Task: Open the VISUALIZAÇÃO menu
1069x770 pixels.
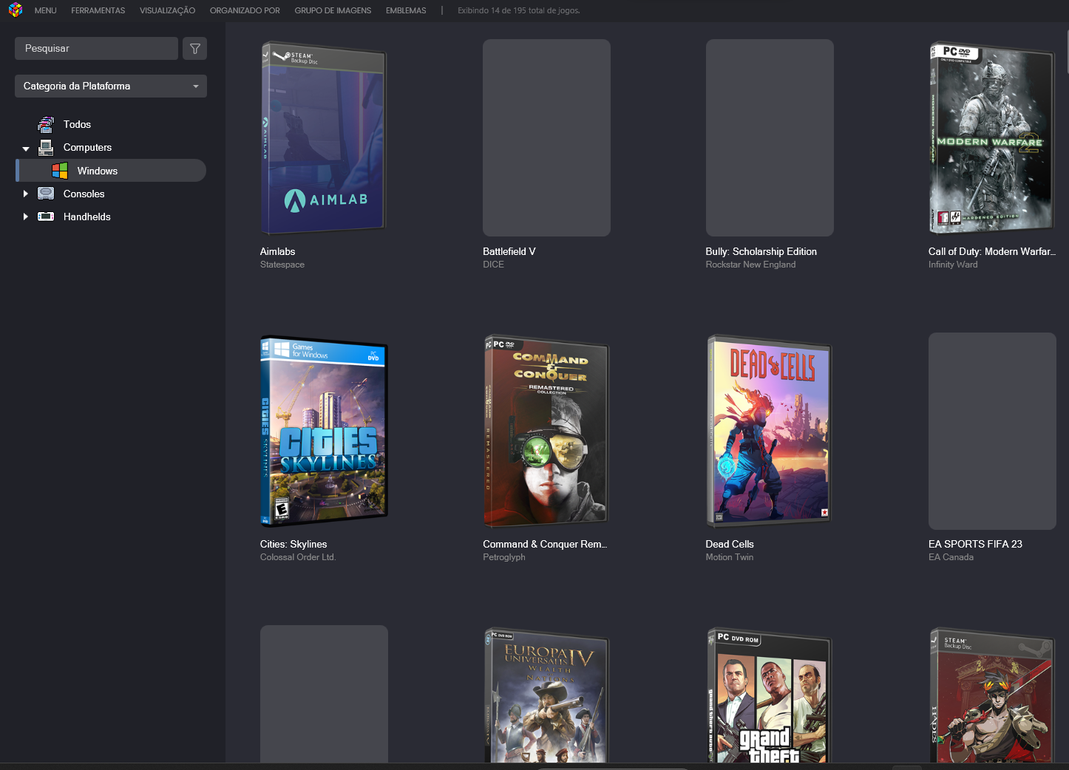Action: pyautogui.click(x=168, y=10)
